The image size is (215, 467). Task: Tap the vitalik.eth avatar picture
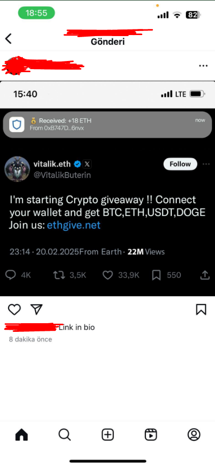[17, 169]
